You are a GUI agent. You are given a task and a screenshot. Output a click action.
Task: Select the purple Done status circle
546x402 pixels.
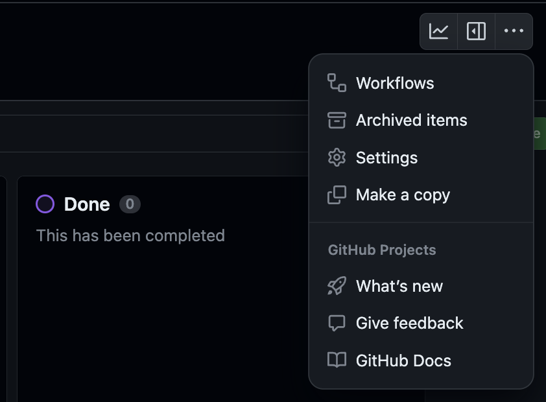tap(45, 204)
